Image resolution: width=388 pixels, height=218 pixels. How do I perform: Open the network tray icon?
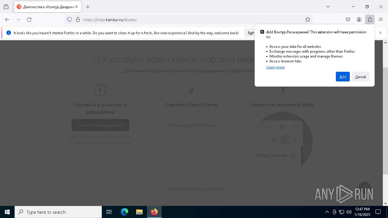[x=342, y=212]
